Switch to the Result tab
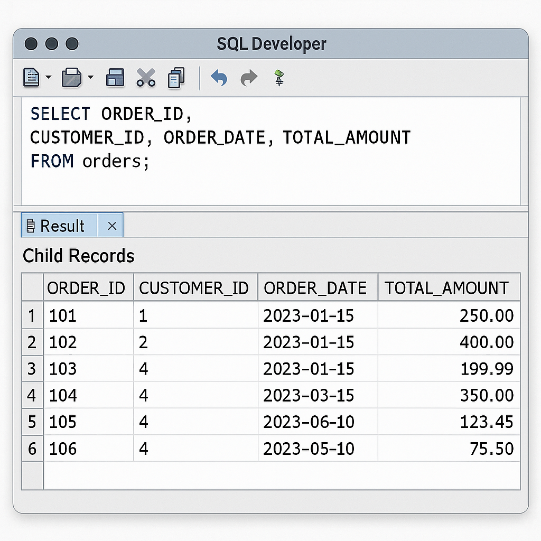This screenshot has height=541, width=541. click(62, 226)
